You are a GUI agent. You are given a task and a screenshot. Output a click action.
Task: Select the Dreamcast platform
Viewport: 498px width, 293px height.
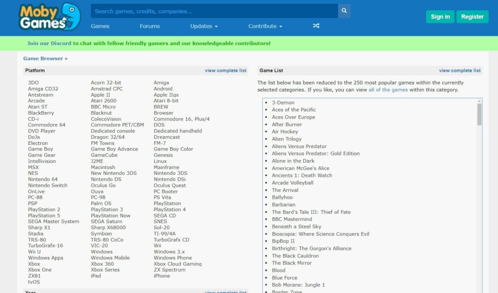167,137
